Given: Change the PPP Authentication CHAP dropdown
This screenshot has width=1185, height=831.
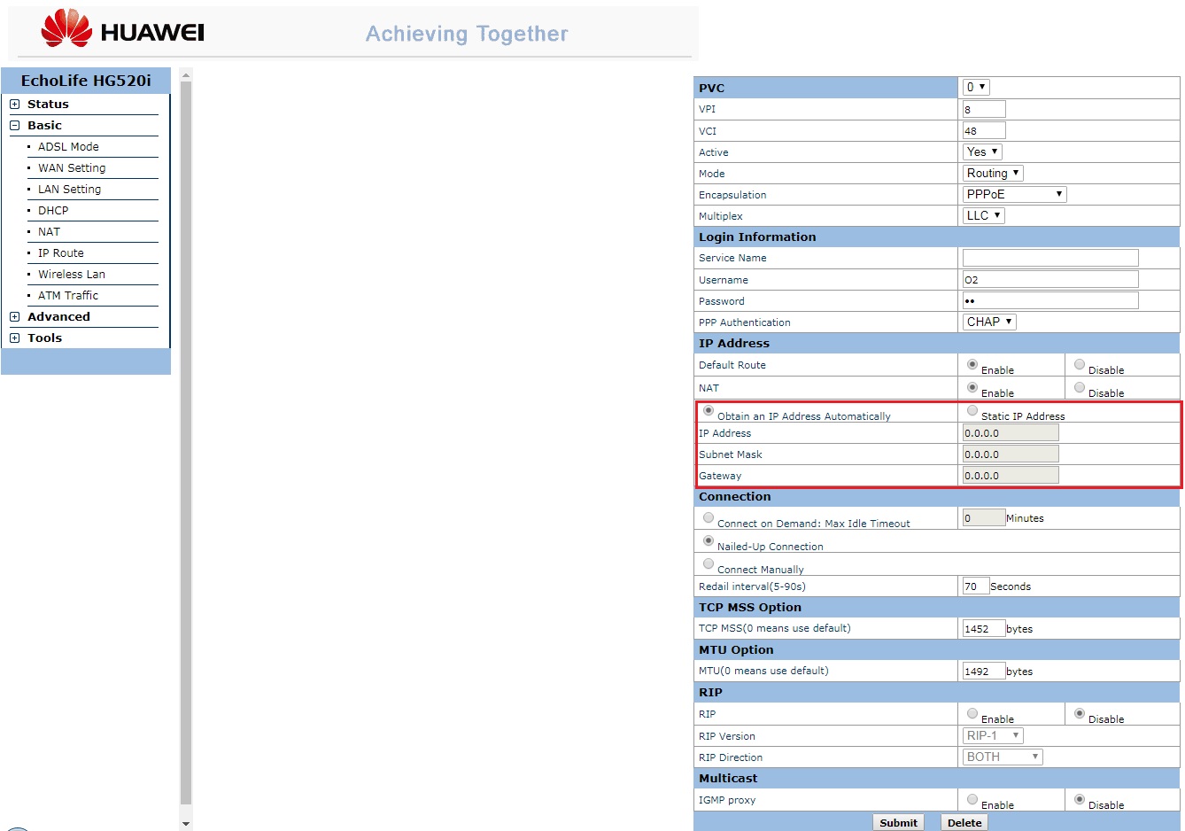Looking at the screenshot, I should pyautogui.click(x=989, y=322).
